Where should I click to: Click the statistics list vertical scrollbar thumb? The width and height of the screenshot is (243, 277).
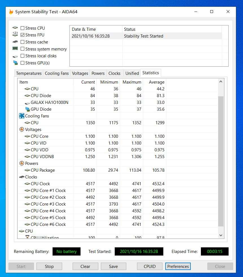point(221,161)
